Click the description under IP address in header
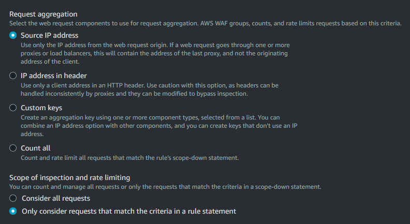The width and height of the screenshot is (410, 224). [x=150, y=89]
